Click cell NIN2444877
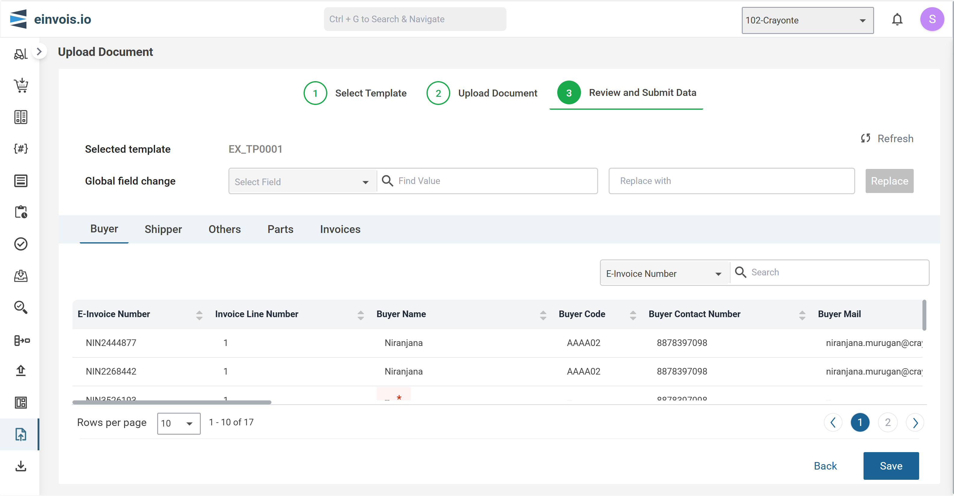 click(x=111, y=343)
